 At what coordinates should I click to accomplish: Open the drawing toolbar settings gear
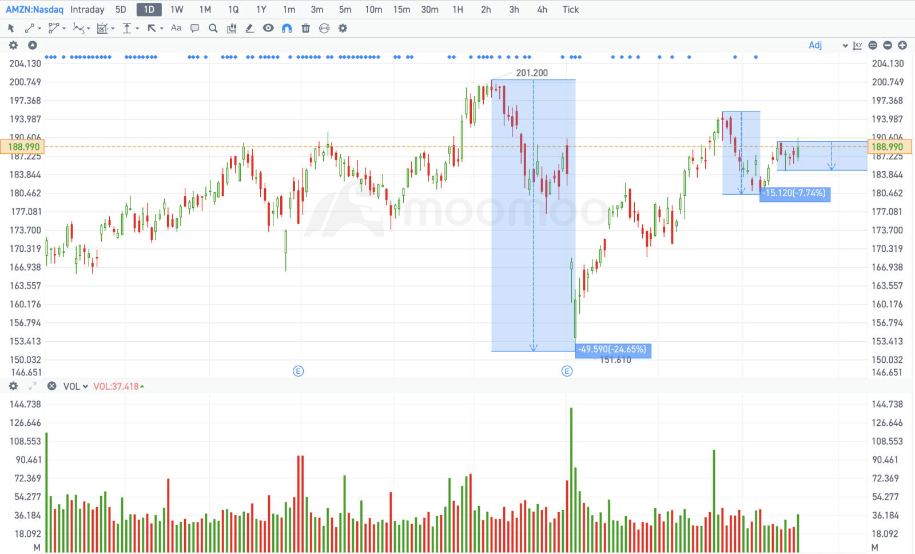(343, 28)
